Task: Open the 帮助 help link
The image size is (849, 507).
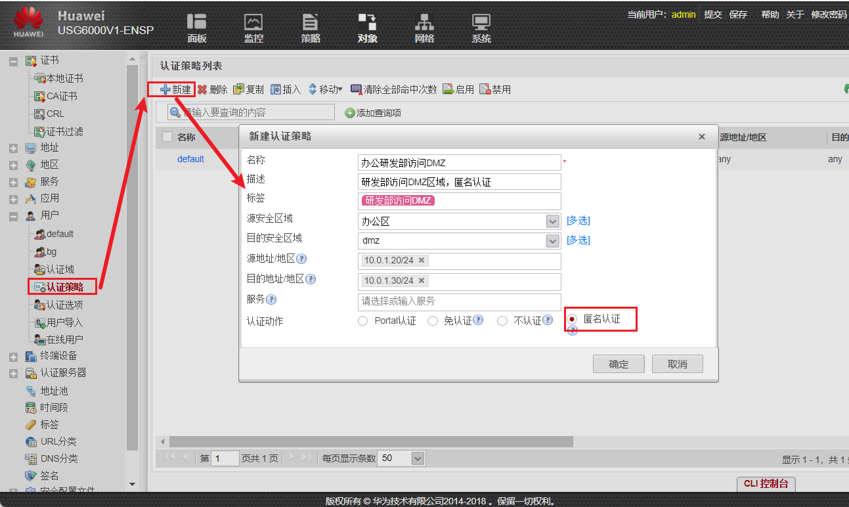Action: (x=770, y=14)
